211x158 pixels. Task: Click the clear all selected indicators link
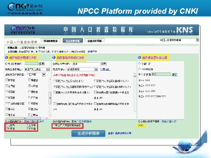click(81, 121)
